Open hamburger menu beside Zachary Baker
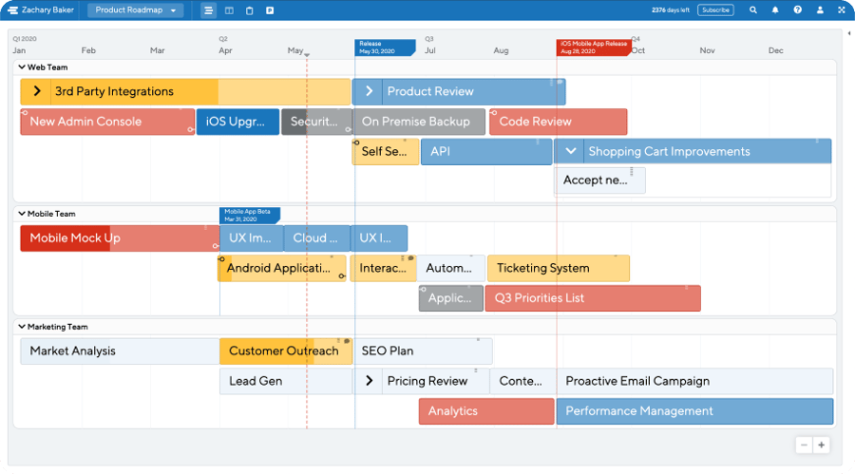Viewport: 855px width, 474px height. pos(12,10)
